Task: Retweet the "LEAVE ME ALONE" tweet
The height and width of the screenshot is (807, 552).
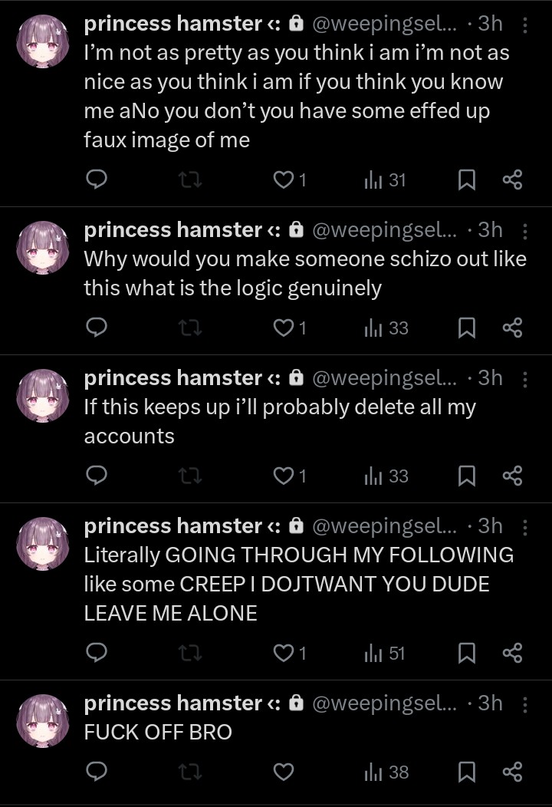Action: coord(190,653)
